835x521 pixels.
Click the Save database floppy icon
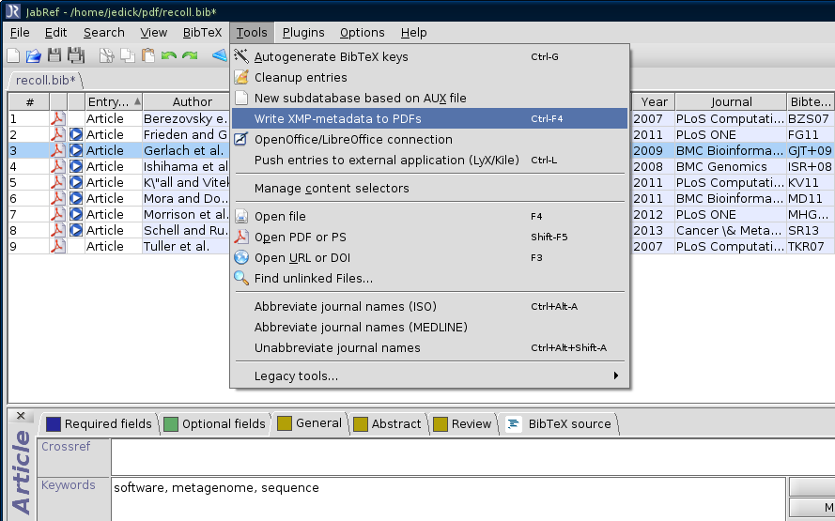coord(54,56)
